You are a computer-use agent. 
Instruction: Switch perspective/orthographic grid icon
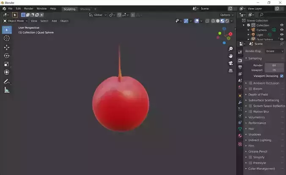[231, 70]
